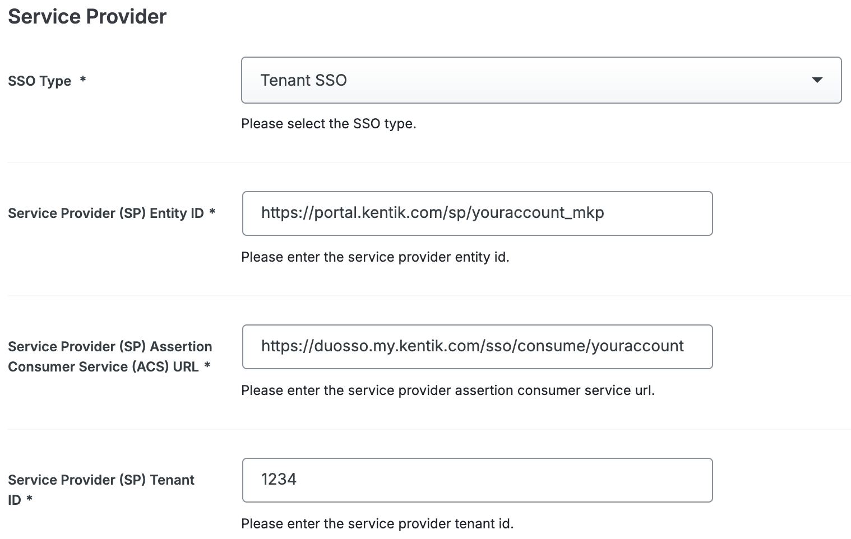Click the asterisk next to Entity ID label
851x539 pixels.
(212, 213)
